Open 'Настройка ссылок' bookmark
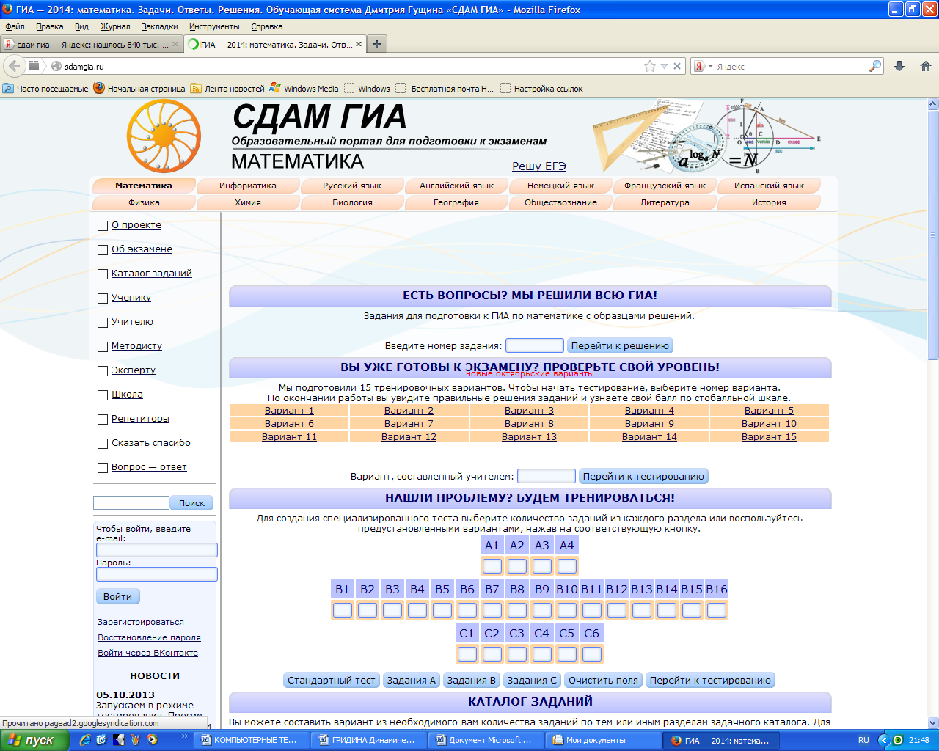Screen dimensions: 939x751 (541, 89)
